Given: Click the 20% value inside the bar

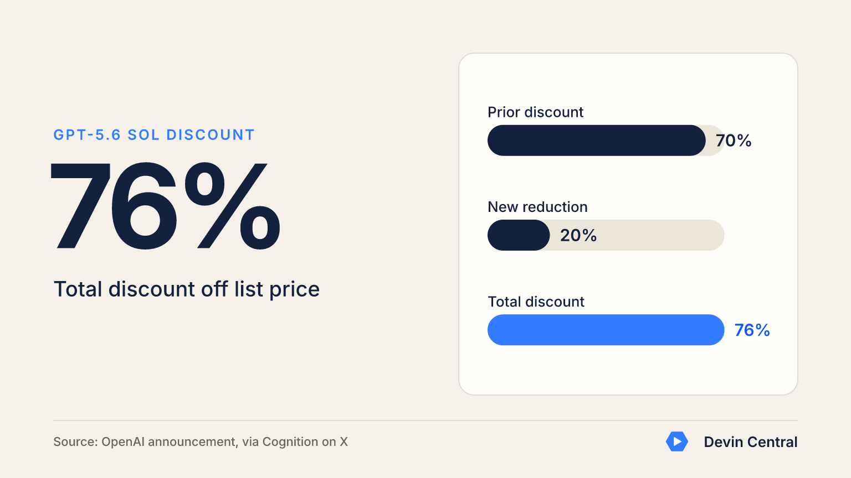Looking at the screenshot, I should pyautogui.click(x=578, y=235).
